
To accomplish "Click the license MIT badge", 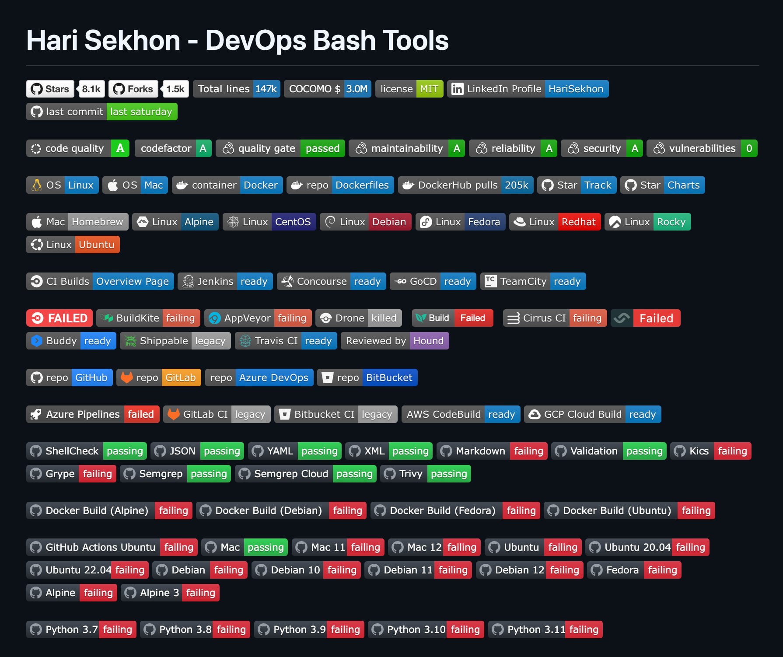I will coord(409,89).
